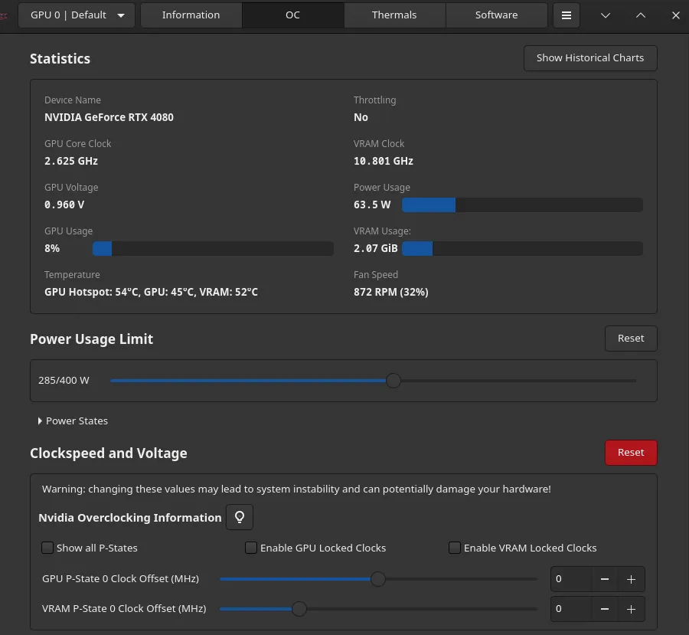
Task: Decrease GPU P-State 0 Clock Offset with minus
Action: coord(604,579)
